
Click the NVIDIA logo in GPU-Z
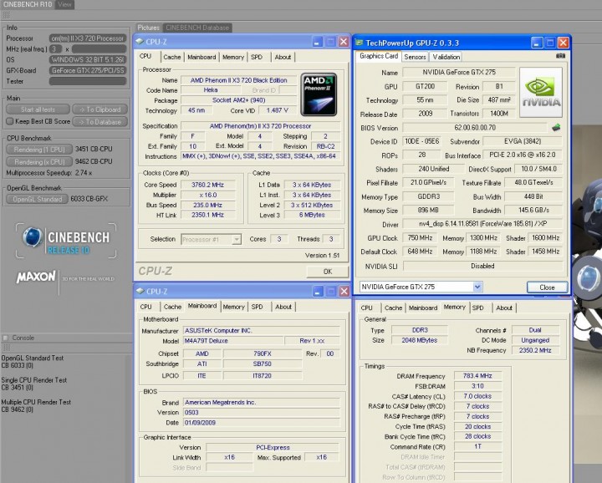click(541, 93)
